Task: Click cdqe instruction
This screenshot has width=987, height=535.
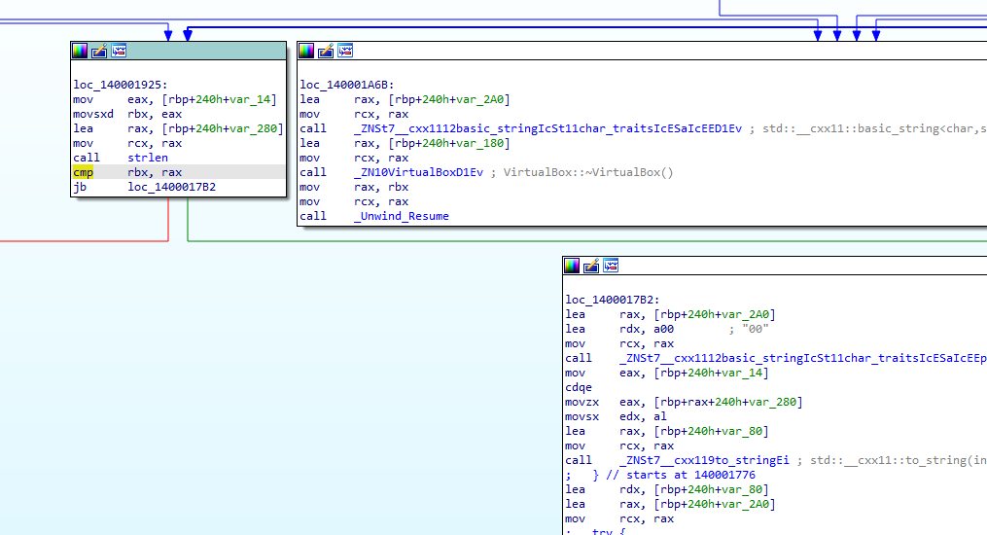Action: [x=579, y=388]
